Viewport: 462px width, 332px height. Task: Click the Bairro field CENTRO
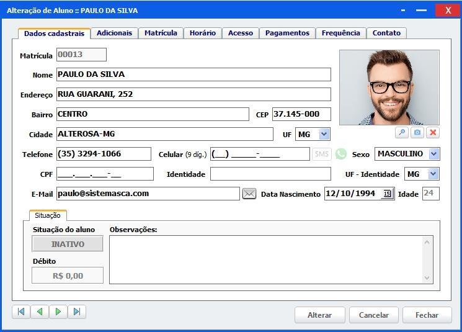(153, 114)
